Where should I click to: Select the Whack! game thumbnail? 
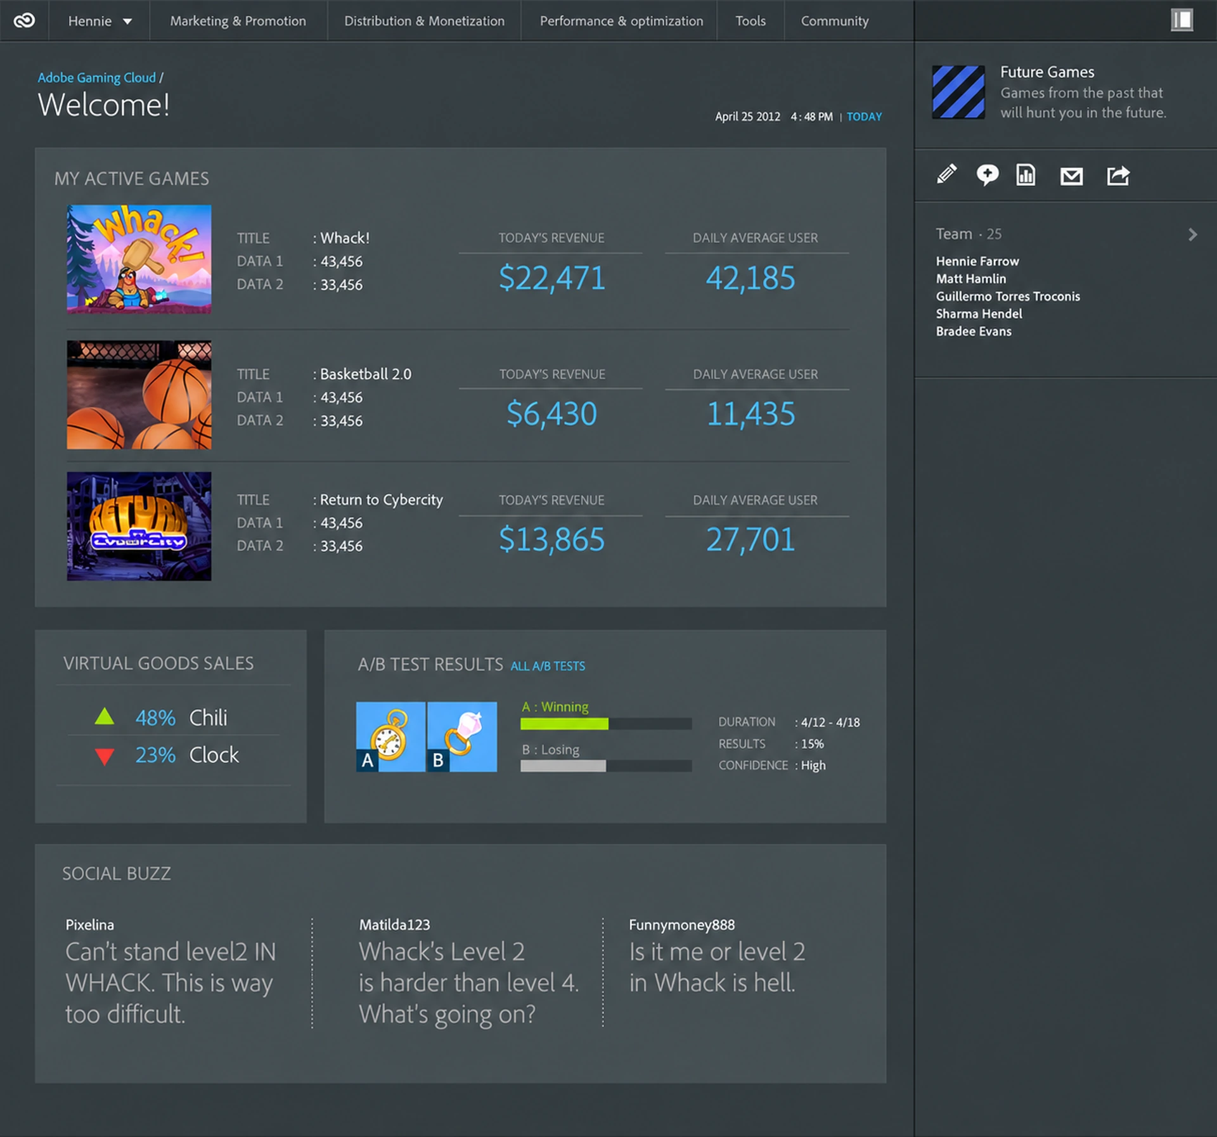click(139, 259)
